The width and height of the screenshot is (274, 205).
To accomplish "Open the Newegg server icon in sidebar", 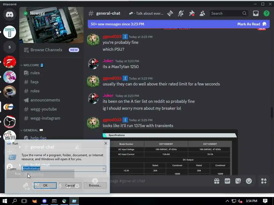I will pos(10,107).
